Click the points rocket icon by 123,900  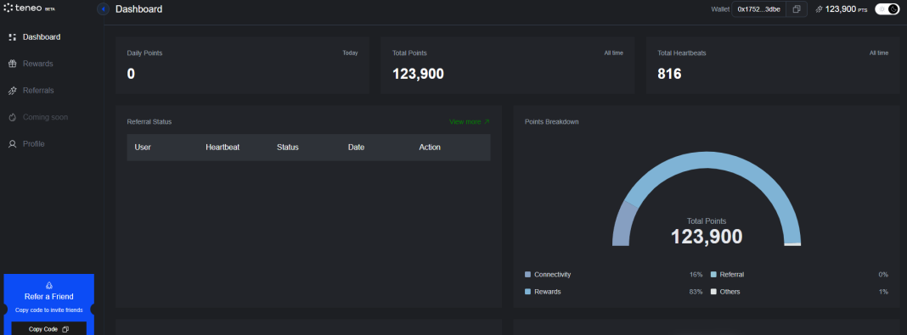pos(819,9)
